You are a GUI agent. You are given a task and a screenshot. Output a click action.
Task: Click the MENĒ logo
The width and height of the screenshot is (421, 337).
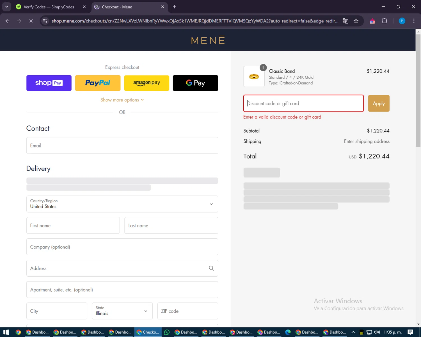click(208, 40)
